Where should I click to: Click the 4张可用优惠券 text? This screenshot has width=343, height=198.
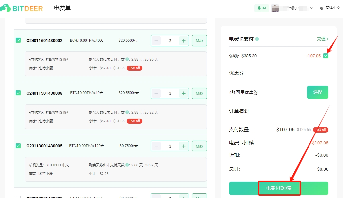(243, 92)
